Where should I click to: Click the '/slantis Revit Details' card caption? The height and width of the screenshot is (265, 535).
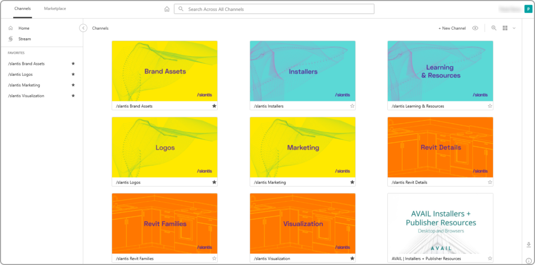tap(409, 182)
